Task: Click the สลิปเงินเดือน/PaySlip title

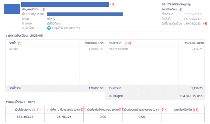Action: pos(176,4)
